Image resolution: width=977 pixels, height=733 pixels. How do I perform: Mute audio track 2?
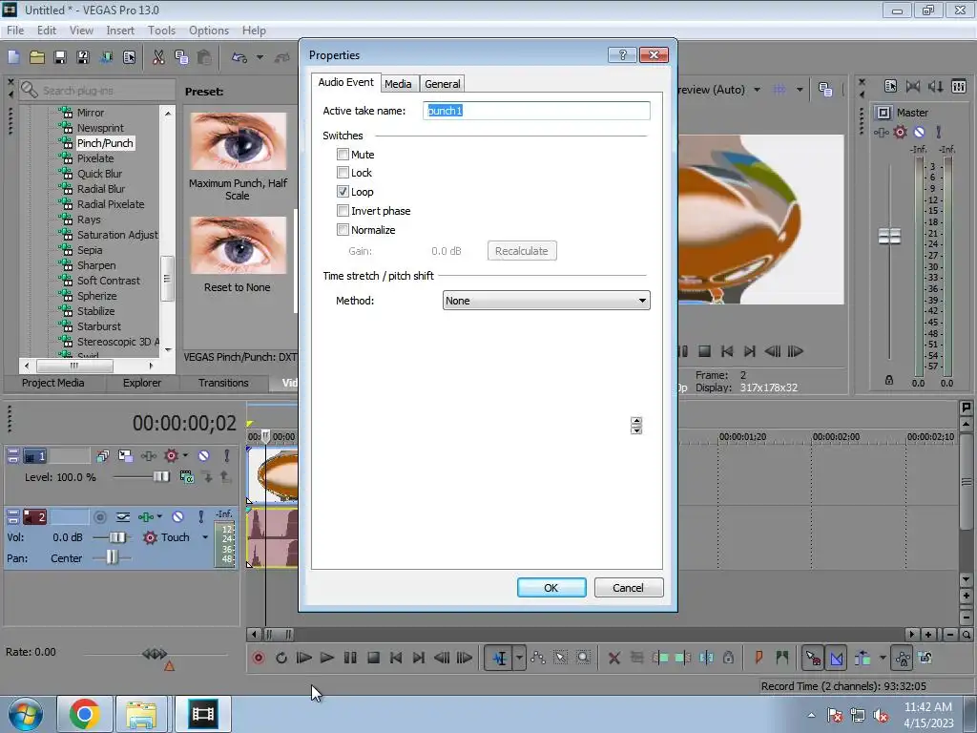(178, 516)
